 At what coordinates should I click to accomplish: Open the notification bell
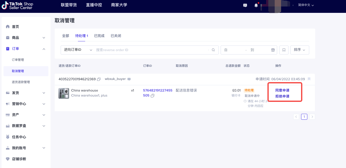tap(256, 5)
